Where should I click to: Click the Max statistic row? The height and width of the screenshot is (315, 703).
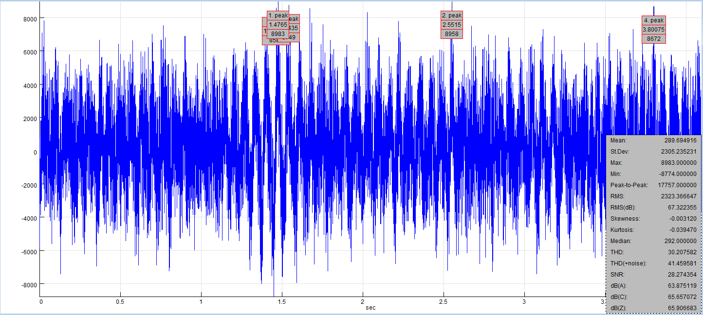click(x=653, y=163)
